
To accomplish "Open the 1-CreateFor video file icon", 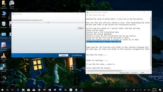I will coord(4,79).
